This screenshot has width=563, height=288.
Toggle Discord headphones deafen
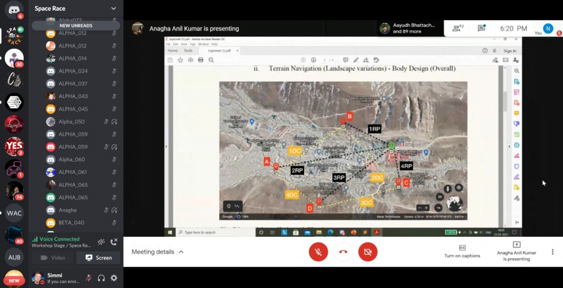coord(101,278)
